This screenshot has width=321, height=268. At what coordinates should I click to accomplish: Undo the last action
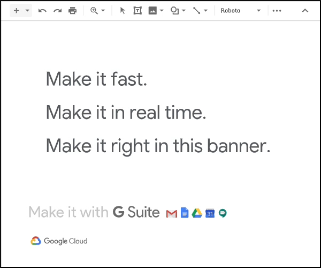click(42, 11)
